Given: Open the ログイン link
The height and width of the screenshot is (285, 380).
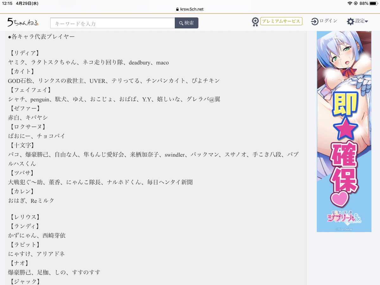Looking at the screenshot, I should (328, 21).
